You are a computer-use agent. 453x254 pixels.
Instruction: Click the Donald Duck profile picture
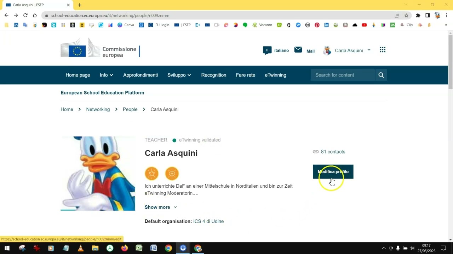pyautogui.click(x=98, y=174)
